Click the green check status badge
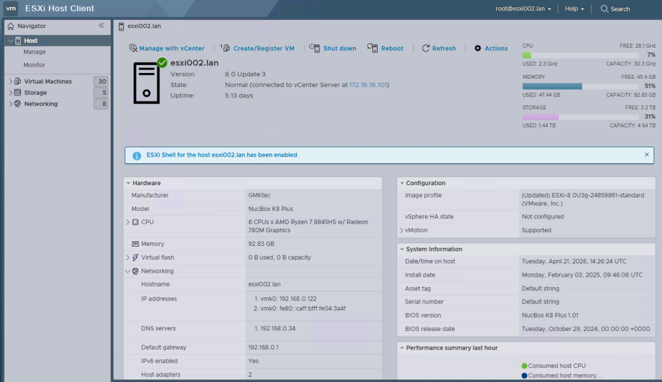The height and width of the screenshot is (382, 662). (x=162, y=63)
